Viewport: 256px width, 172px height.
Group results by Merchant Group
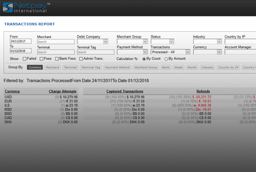pos(146,67)
